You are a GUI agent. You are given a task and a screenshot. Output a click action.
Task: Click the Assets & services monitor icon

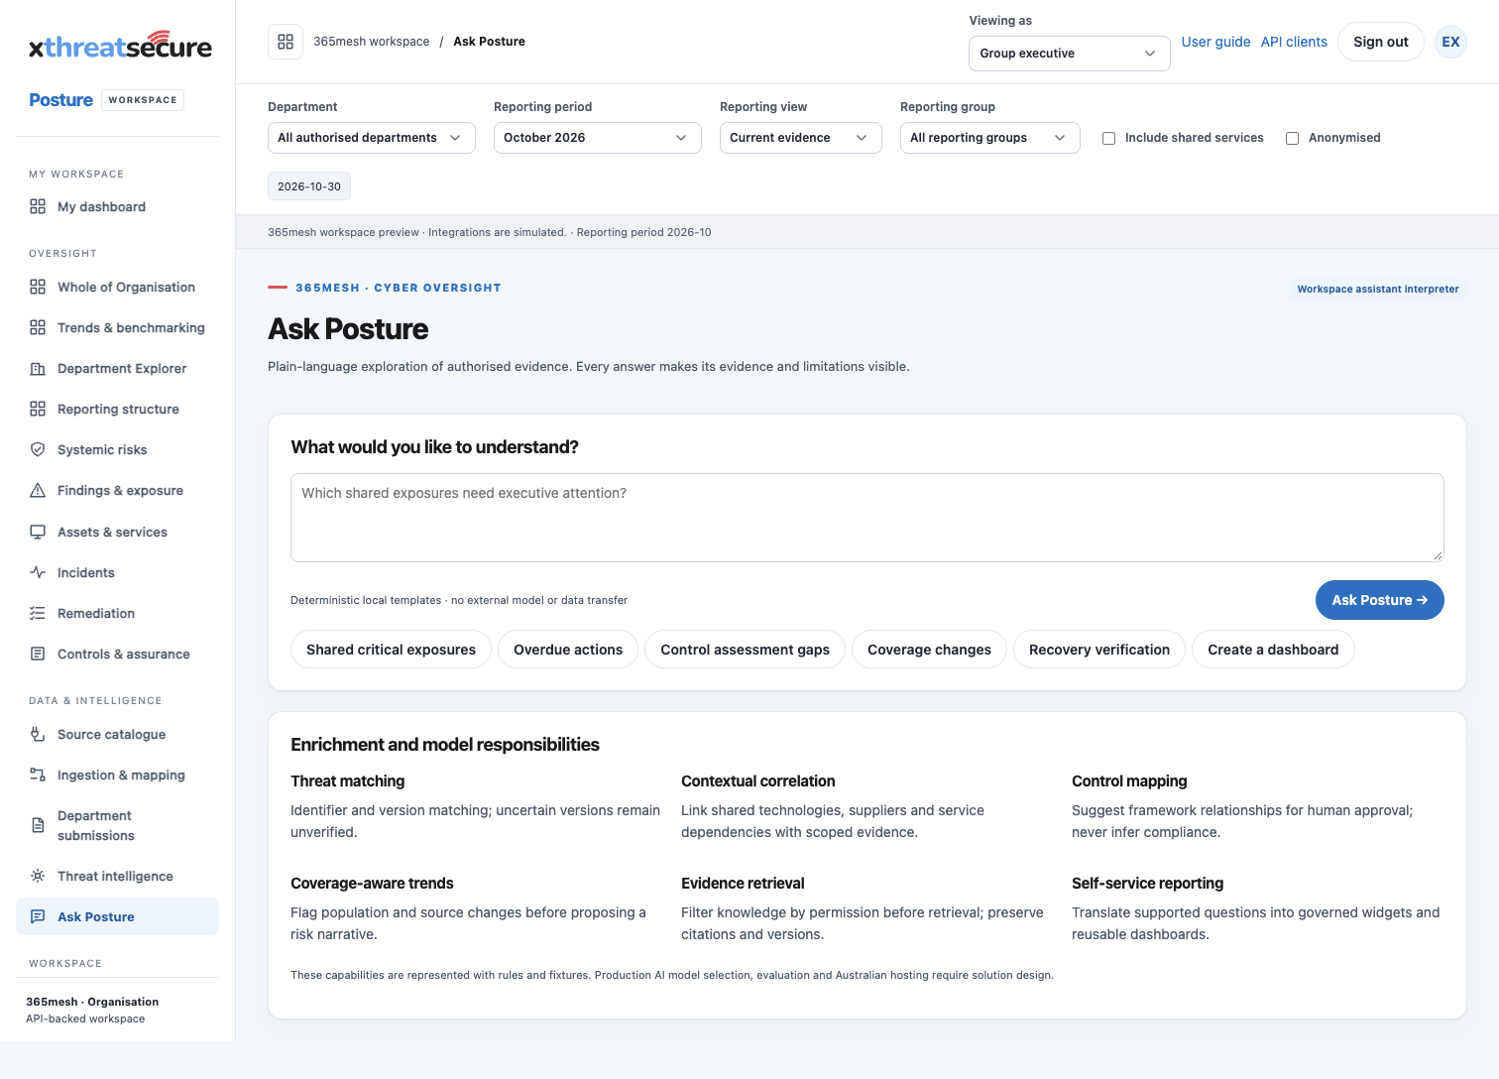38,532
